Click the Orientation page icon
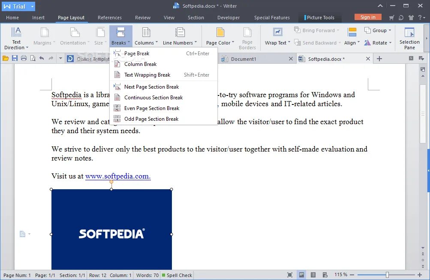 [x=75, y=32]
